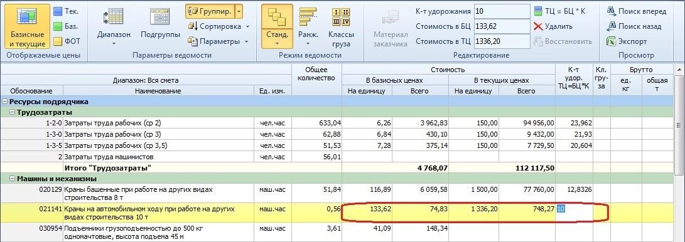The image size is (685, 242).
Task: Collapse the Ресурсы подрядчика group
Action: click(x=5, y=102)
